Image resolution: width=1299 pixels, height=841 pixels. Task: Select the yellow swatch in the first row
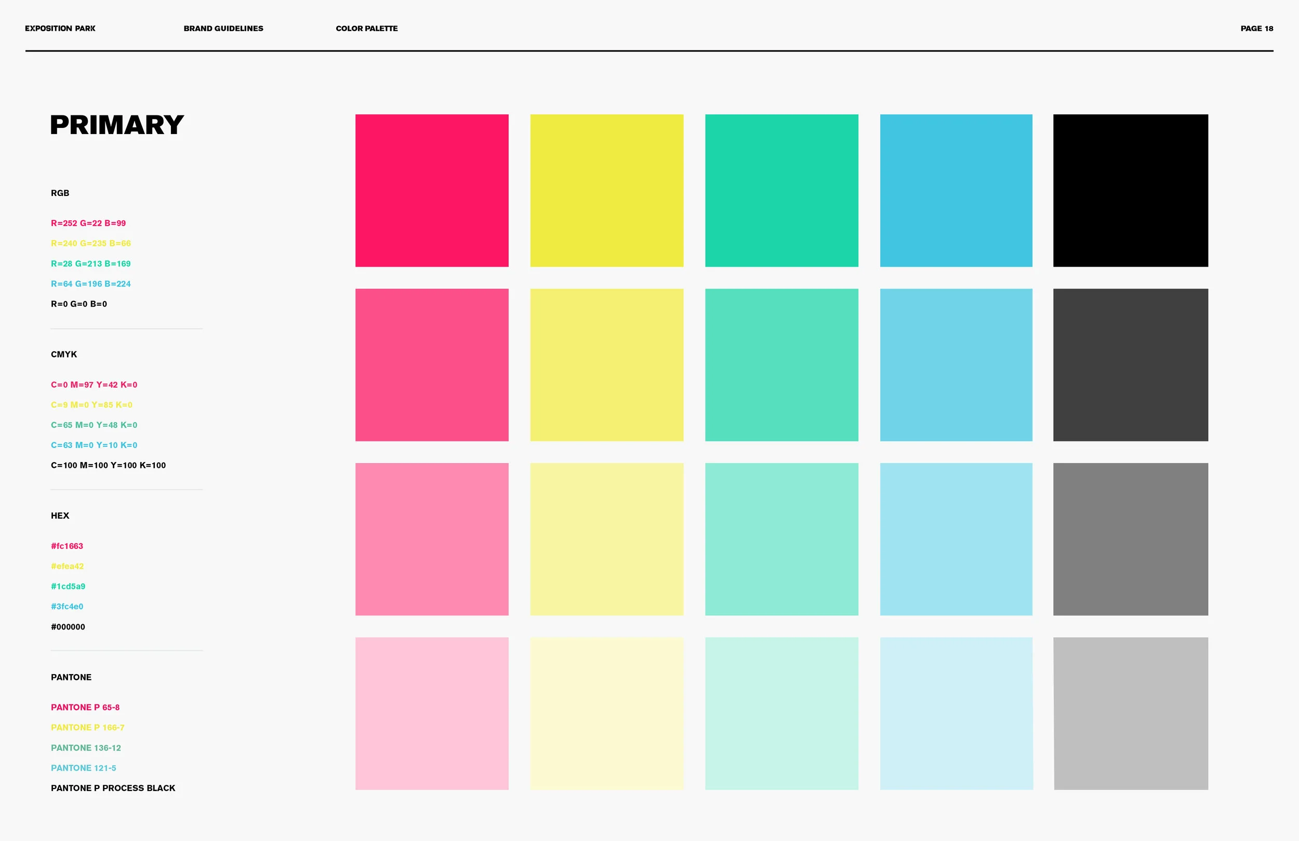[x=606, y=190]
